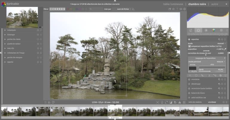
Task: Toggle compenser exposition boîtier checkbox
Action: click(190, 46)
